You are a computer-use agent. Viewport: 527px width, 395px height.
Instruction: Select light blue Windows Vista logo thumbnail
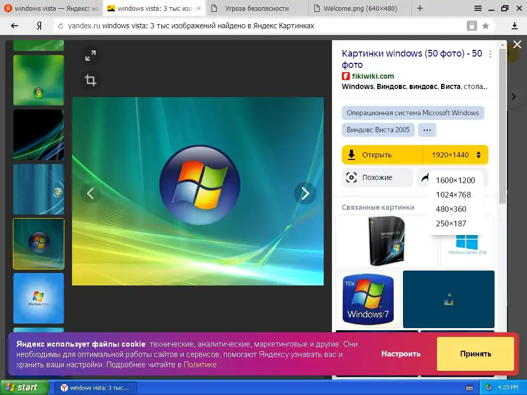(x=39, y=298)
